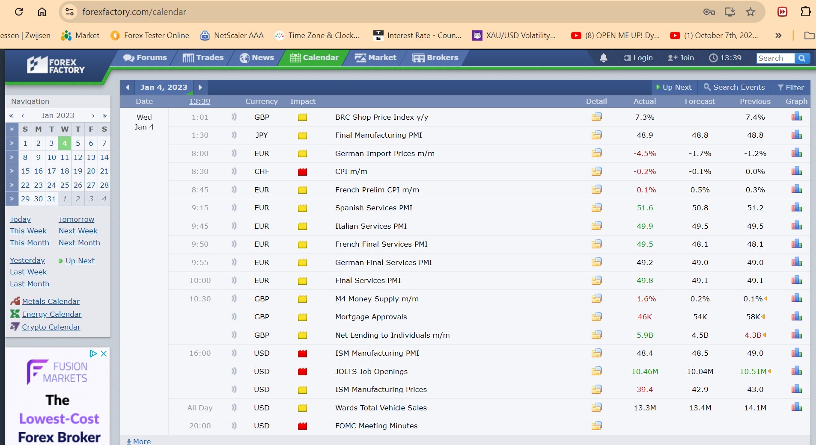Go to next day arrow beside Jan 4, 2023
Image resolution: width=816 pixels, height=445 pixels.
tap(200, 88)
